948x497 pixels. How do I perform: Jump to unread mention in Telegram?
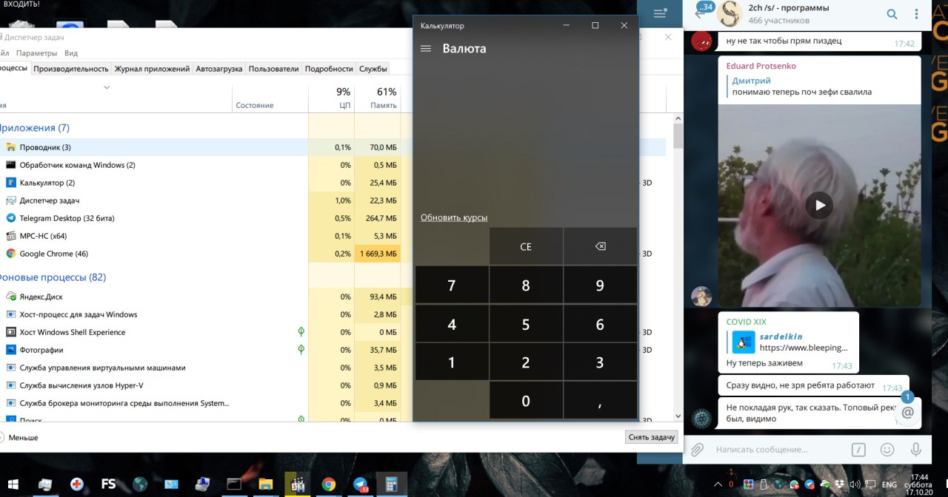coord(907,411)
